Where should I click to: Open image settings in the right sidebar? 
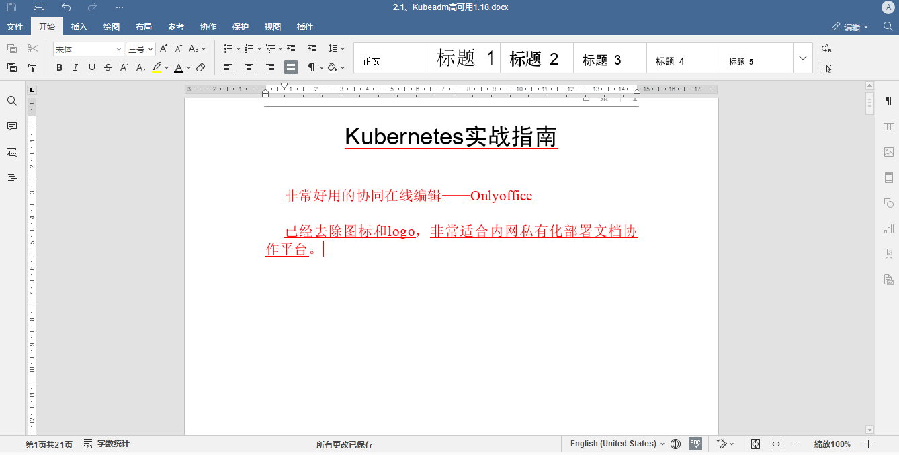(889, 152)
